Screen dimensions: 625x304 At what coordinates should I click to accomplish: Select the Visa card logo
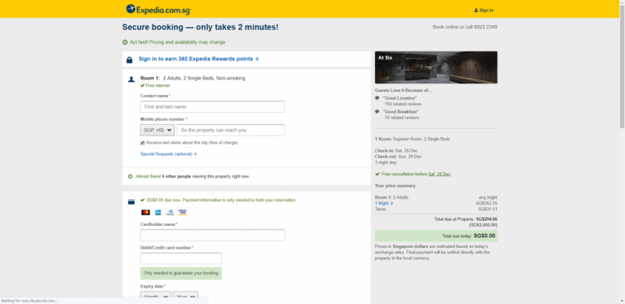pos(183,213)
